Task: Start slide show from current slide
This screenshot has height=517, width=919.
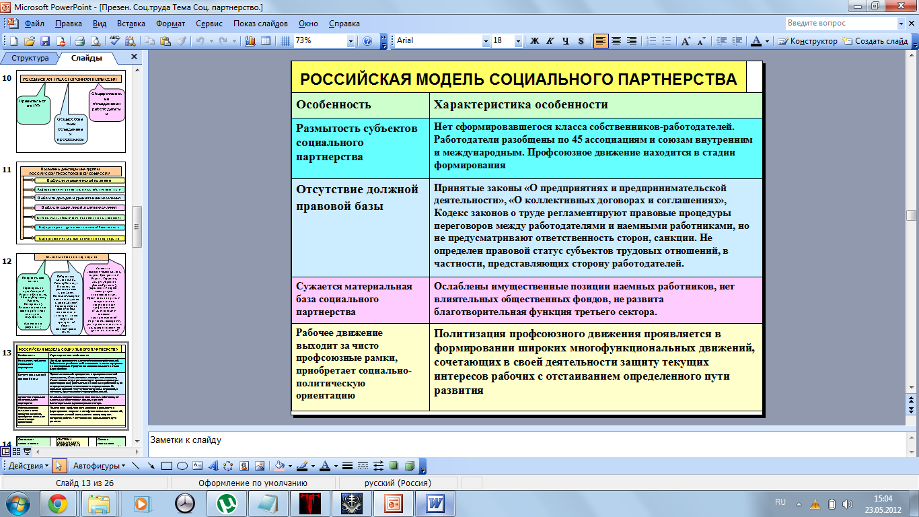Action: tap(27, 452)
